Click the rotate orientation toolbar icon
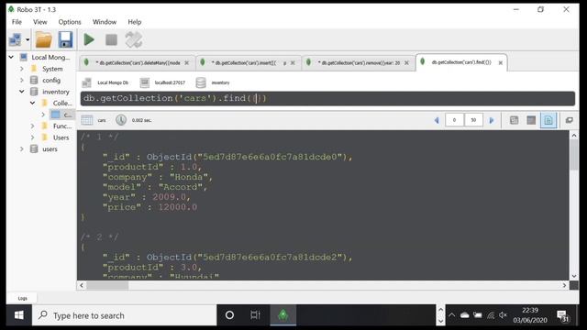The width and height of the screenshot is (587, 330). point(134,39)
